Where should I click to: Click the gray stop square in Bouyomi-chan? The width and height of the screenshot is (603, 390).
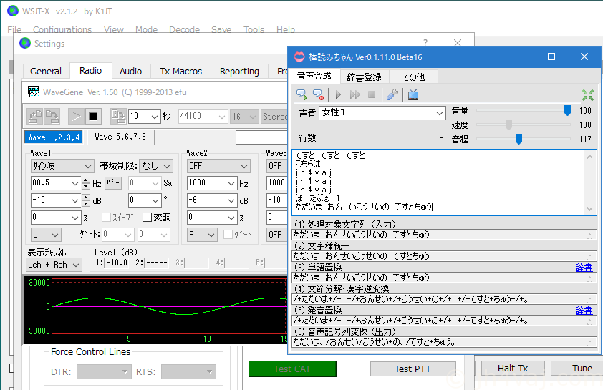click(x=372, y=94)
